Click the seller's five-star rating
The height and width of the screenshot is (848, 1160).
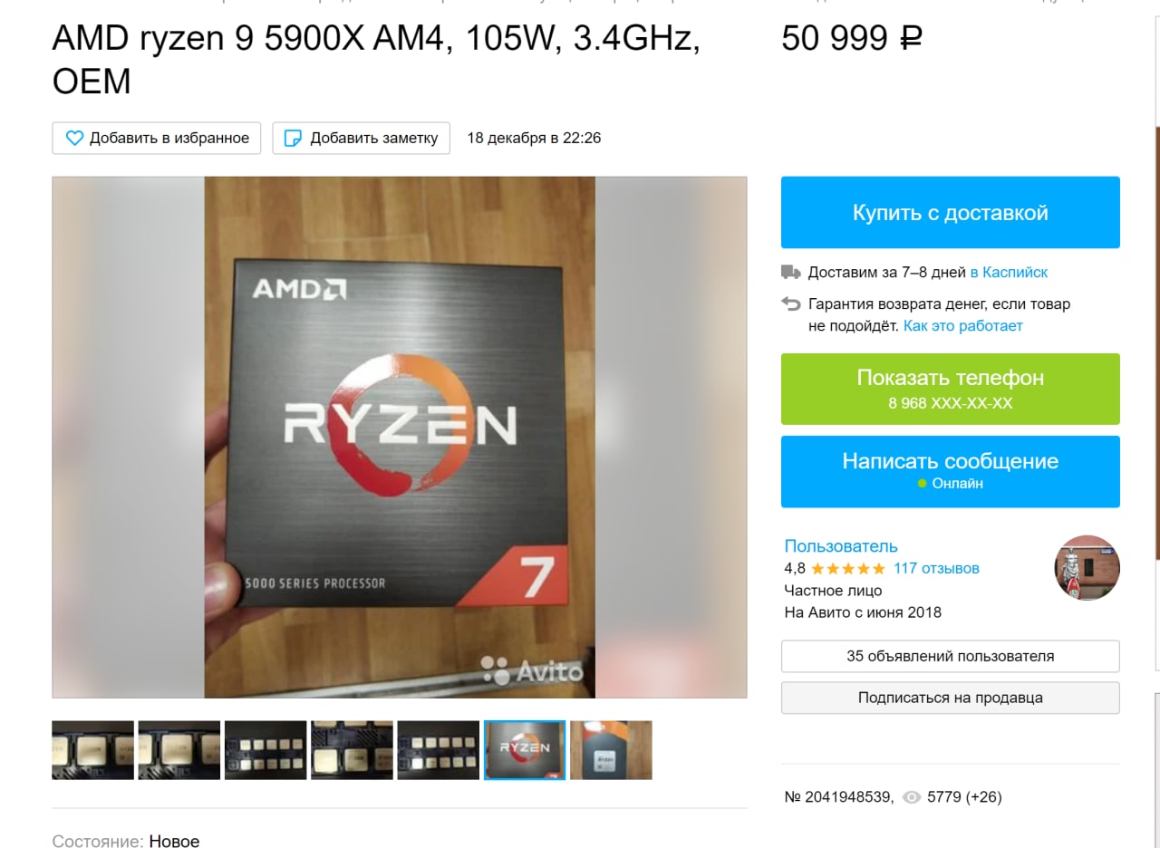847,569
